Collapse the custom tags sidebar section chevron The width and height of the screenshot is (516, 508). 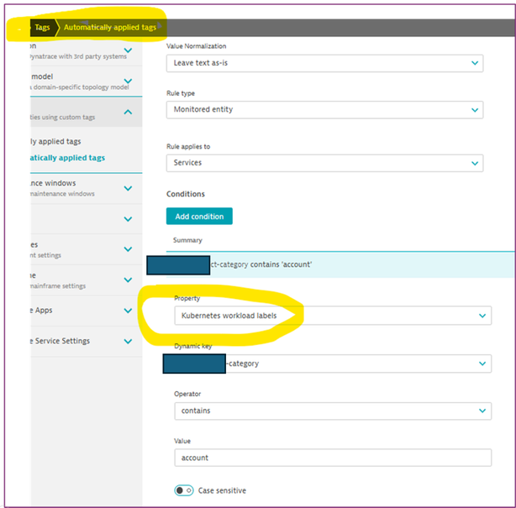pos(128,112)
